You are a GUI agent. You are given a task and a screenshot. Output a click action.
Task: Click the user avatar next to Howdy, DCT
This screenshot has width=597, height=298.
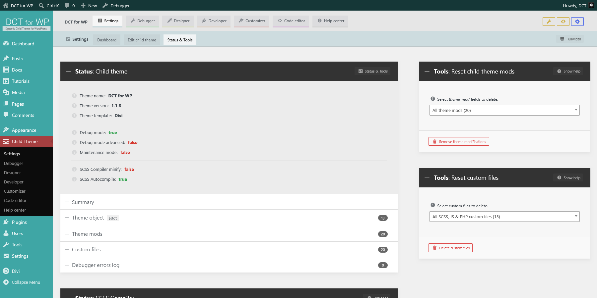pos(591,5)
